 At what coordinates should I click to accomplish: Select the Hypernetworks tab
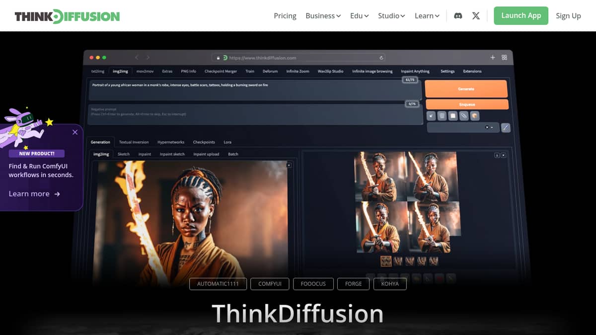(171, 142)
